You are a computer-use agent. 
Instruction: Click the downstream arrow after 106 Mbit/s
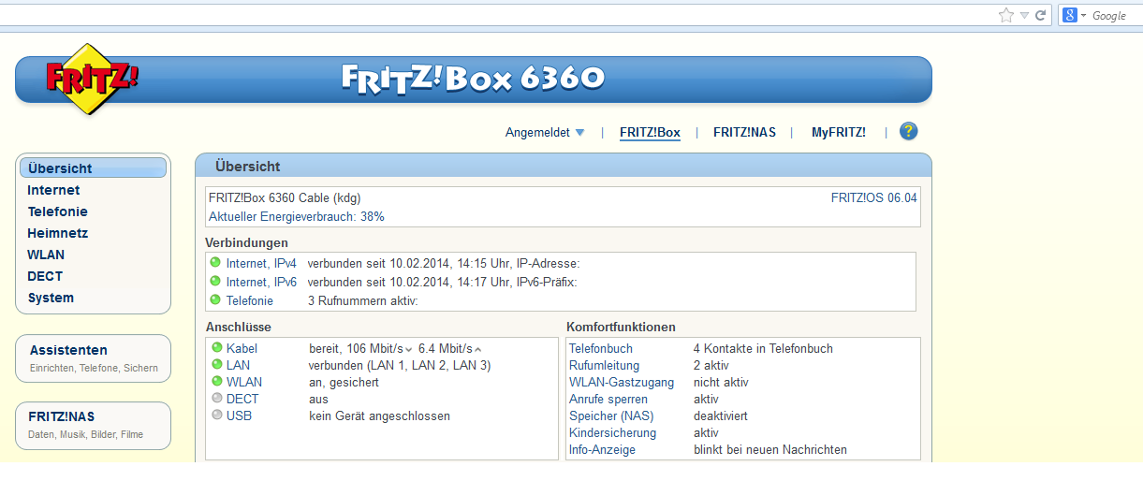pyautogui.click(x=409, y=350)
